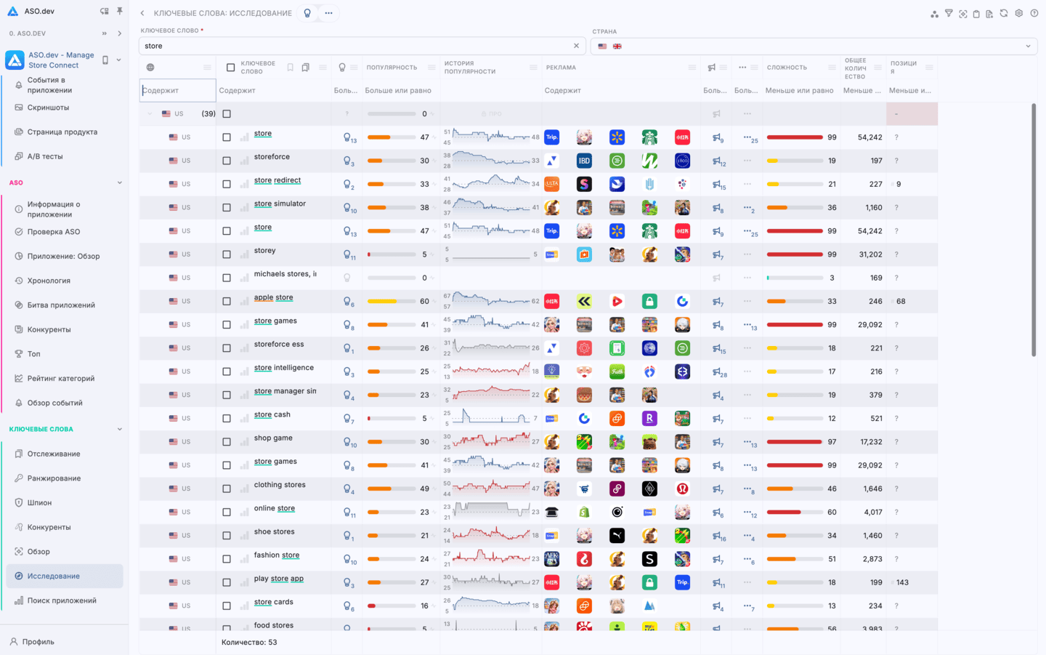The image size is (1046, 655).
Task: Open Отслеживание in the sidebar
Action: [x=54, y=454]
